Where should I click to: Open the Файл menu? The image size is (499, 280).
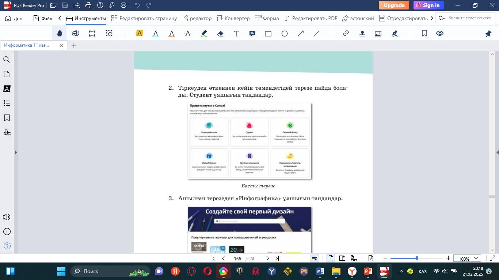click(x=43, y=18)
